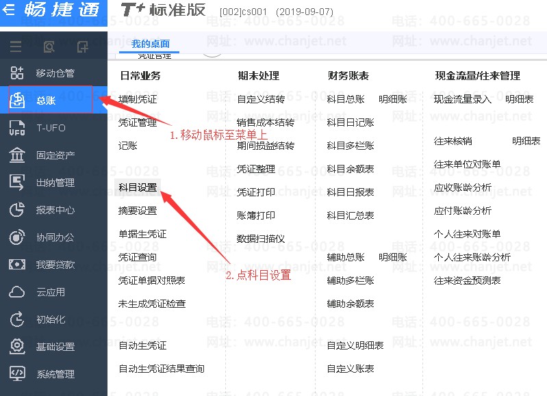Click the 移动仓管 grid icon

16,73
